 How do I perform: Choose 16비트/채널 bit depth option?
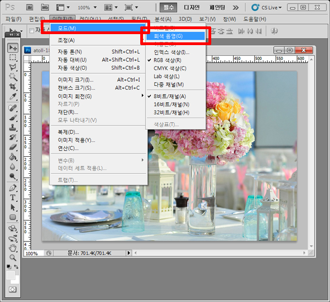[172, 104]
